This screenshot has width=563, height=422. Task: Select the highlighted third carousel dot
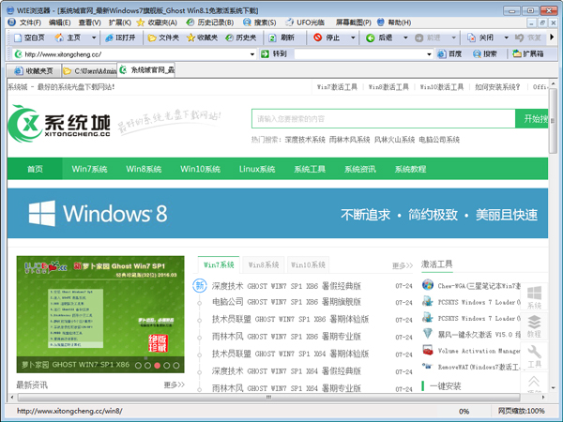point(157,366)
